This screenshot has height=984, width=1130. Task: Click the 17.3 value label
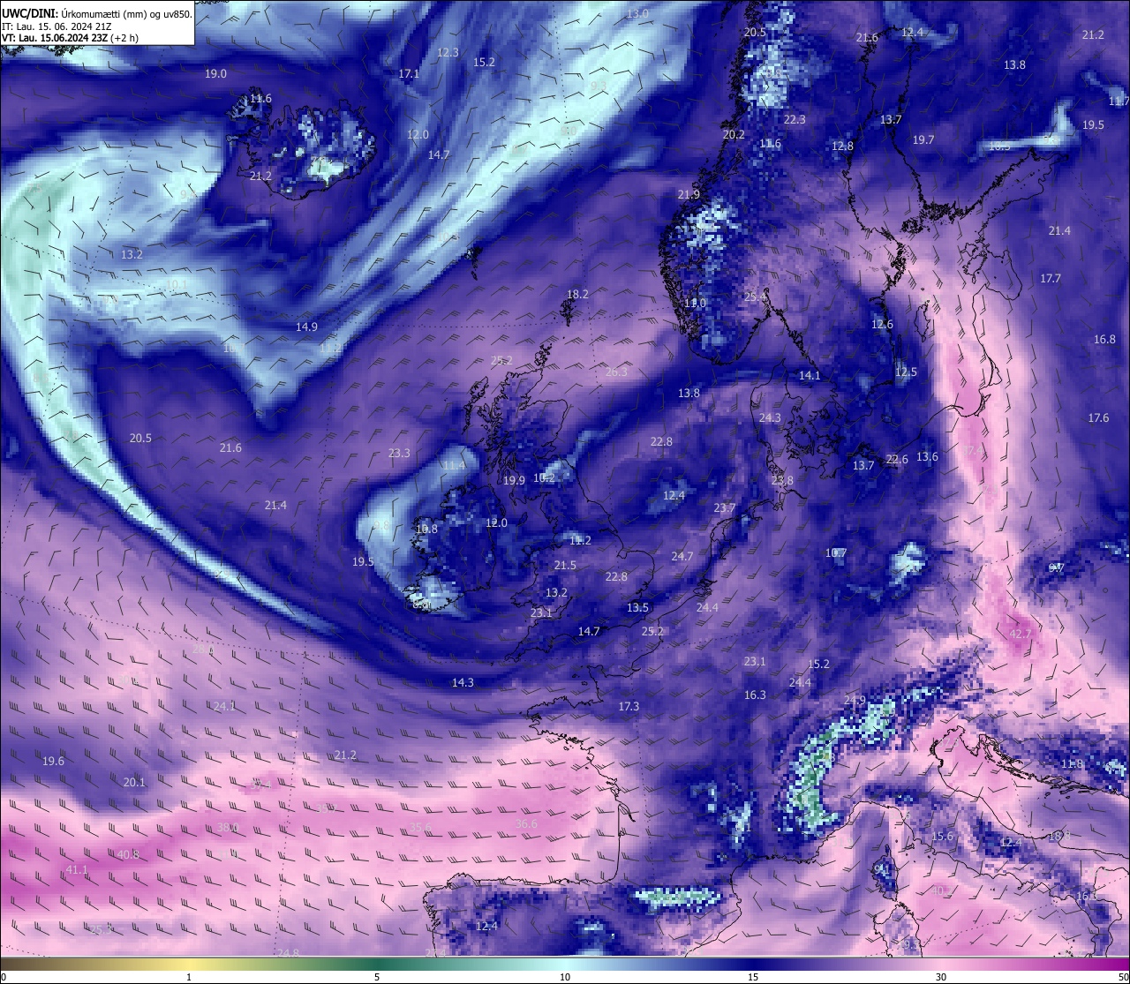click(x=629, y=707)
